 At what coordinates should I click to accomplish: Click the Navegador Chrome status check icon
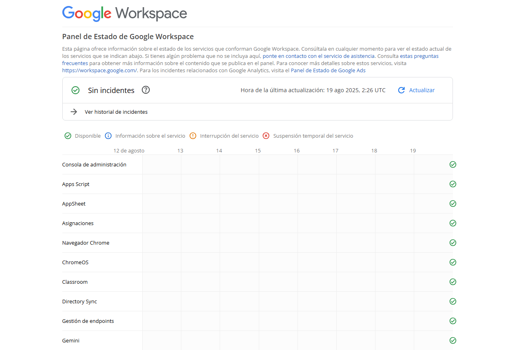tap(453, 243)
